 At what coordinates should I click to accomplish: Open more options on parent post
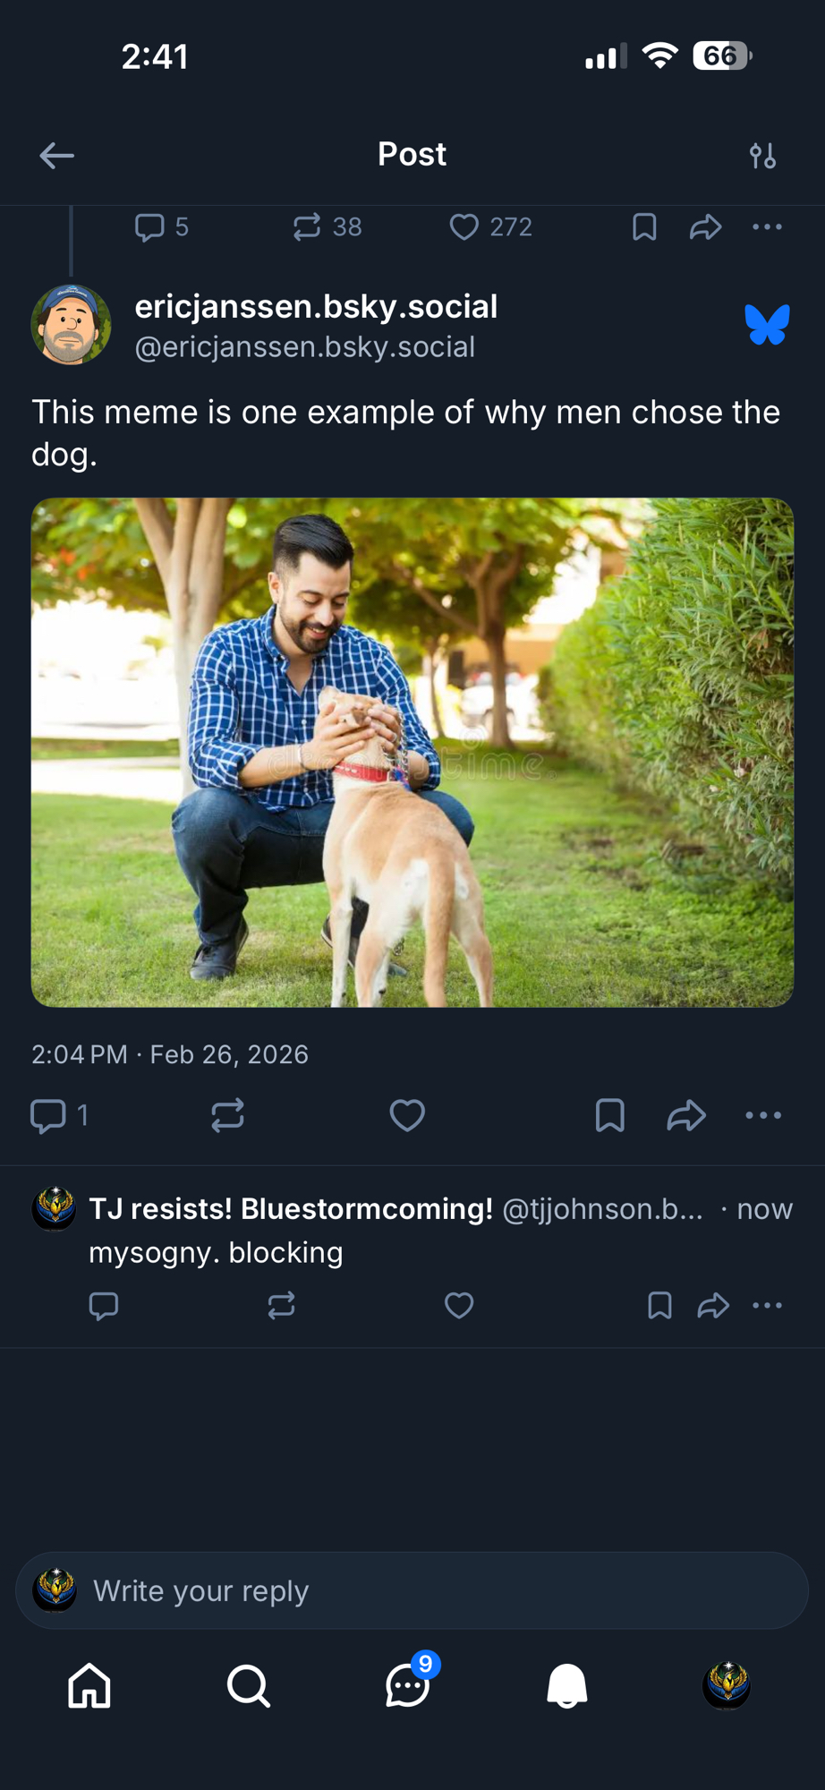pyautogui.click(x=767, y=227)
